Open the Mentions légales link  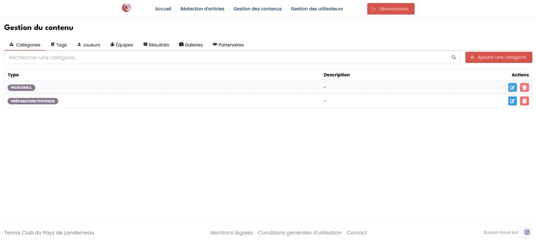pos(231,232)
